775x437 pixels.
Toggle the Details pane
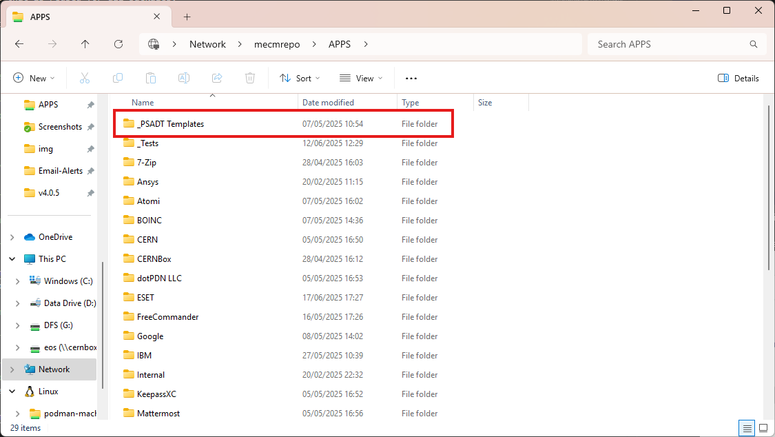738,79
